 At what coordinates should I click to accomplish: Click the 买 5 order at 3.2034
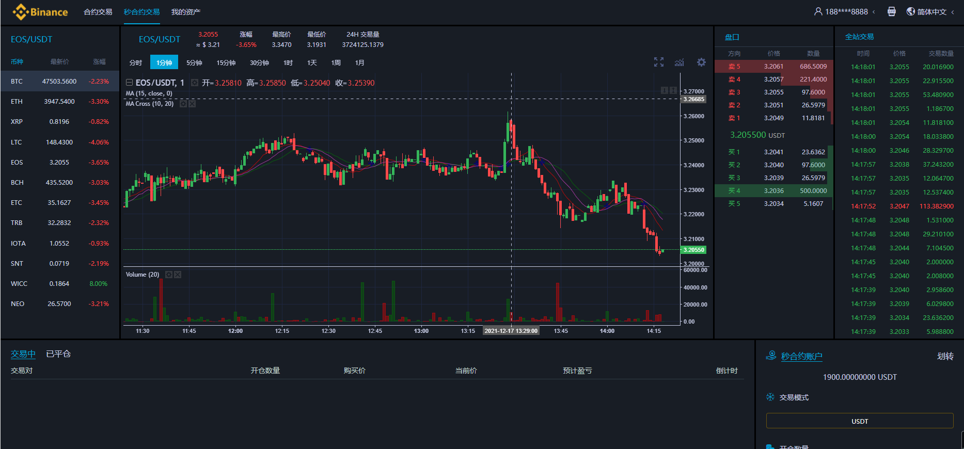tap(773, 203)
